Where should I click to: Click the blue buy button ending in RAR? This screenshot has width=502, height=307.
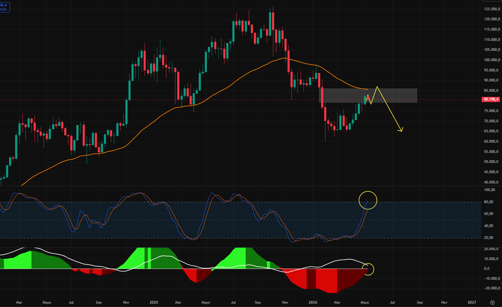click(5, 7)
